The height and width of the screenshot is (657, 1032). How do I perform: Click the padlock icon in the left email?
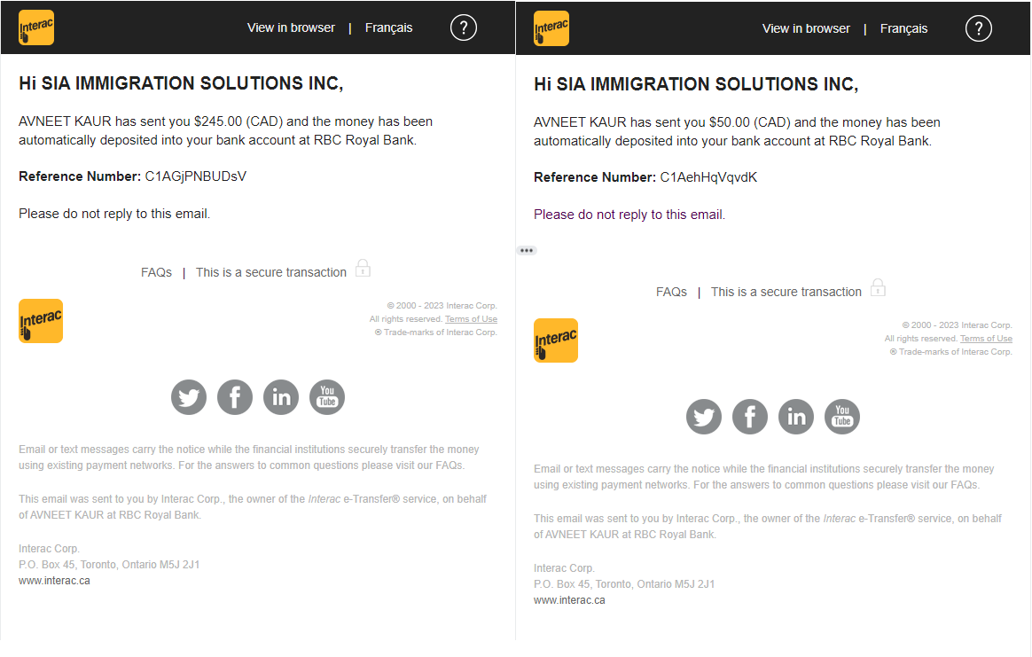pos(364,268)
